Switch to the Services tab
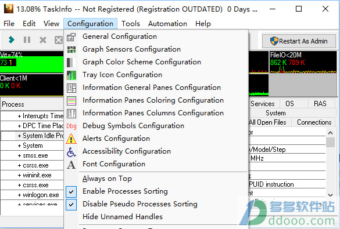Viewport: 340px width, 229px height. tap(264, 104)
